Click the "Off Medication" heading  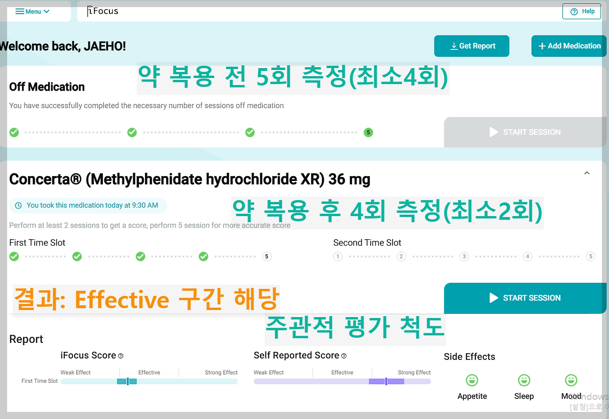(x=47, y=87)
